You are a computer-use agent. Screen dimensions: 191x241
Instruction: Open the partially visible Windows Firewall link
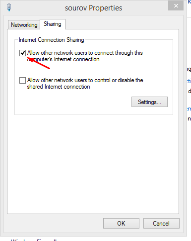[34, 240]
